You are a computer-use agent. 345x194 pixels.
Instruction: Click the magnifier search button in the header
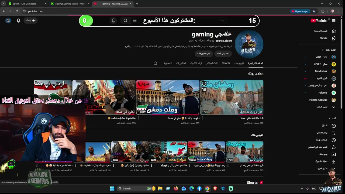[x=126, y=20]
